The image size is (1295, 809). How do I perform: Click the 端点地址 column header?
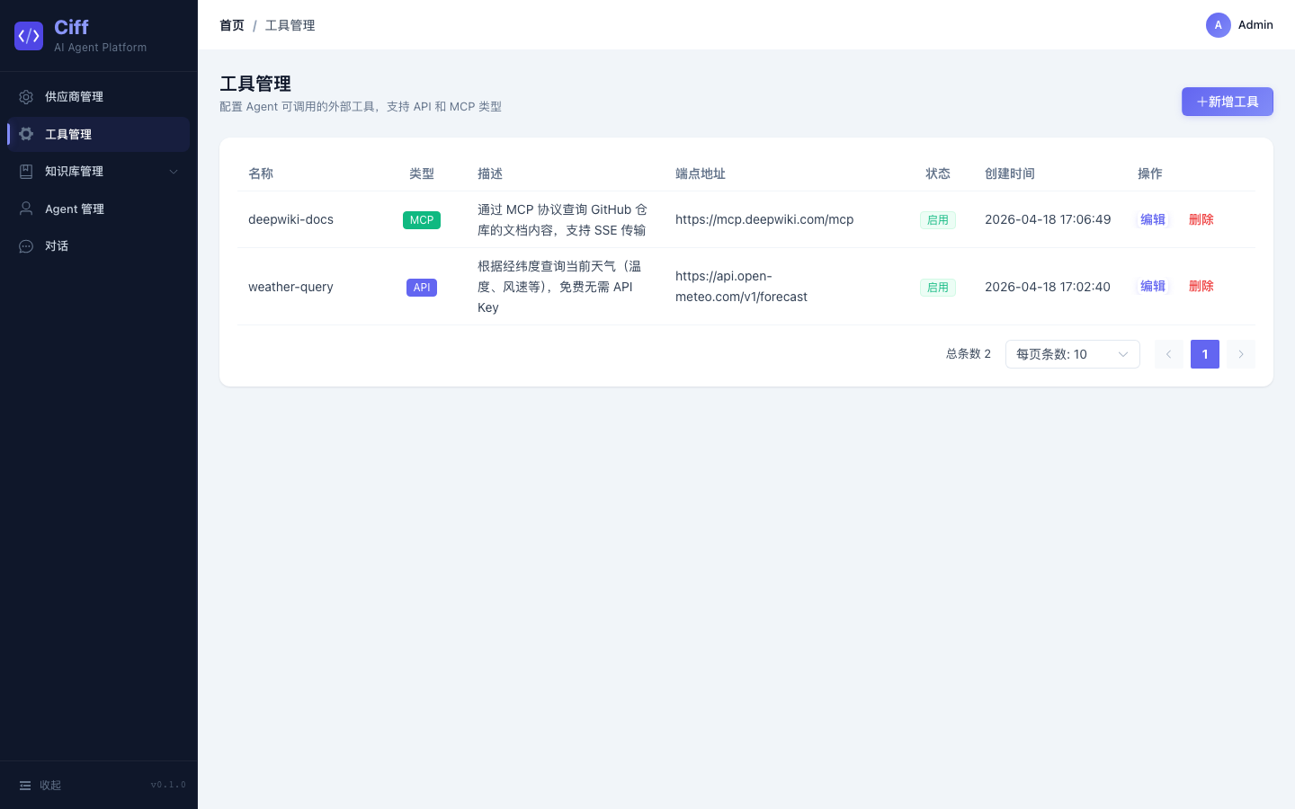(x=701, y=173)
